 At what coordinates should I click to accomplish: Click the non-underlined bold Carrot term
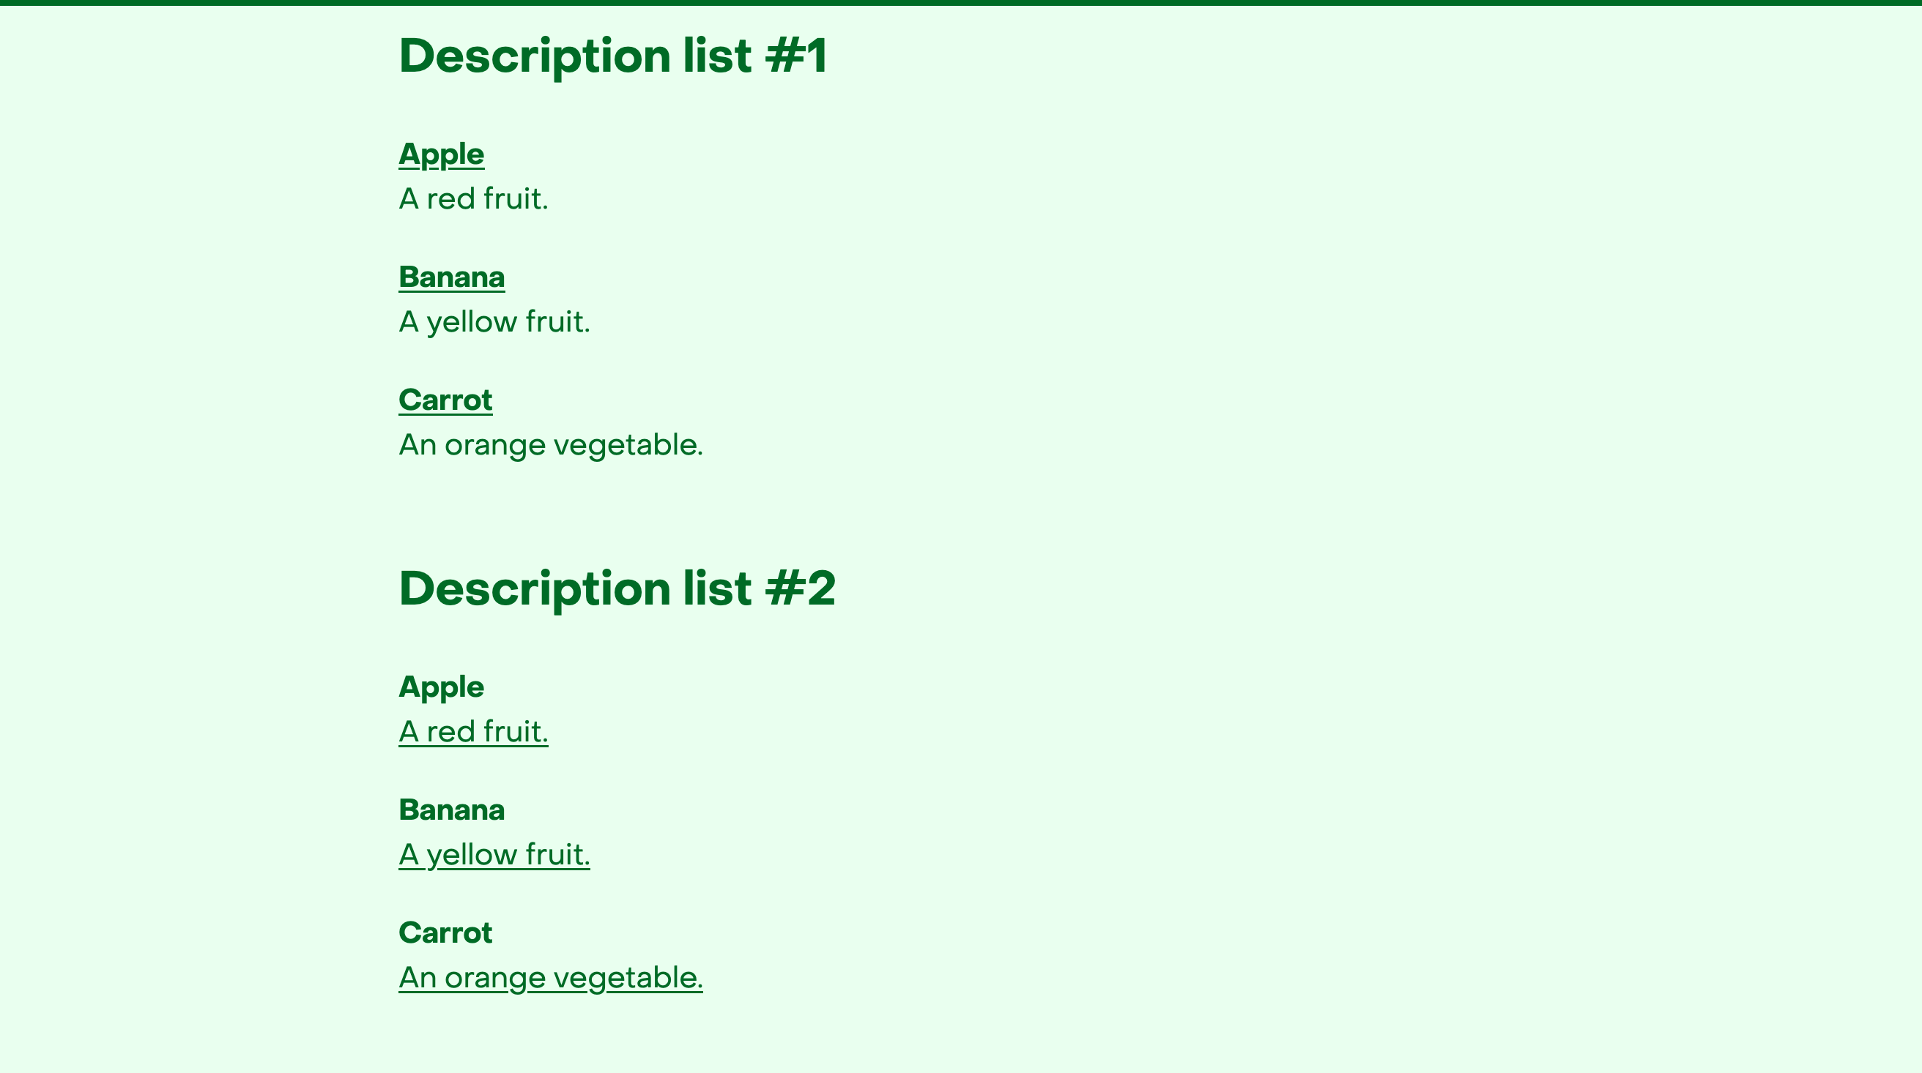(445, 932)
